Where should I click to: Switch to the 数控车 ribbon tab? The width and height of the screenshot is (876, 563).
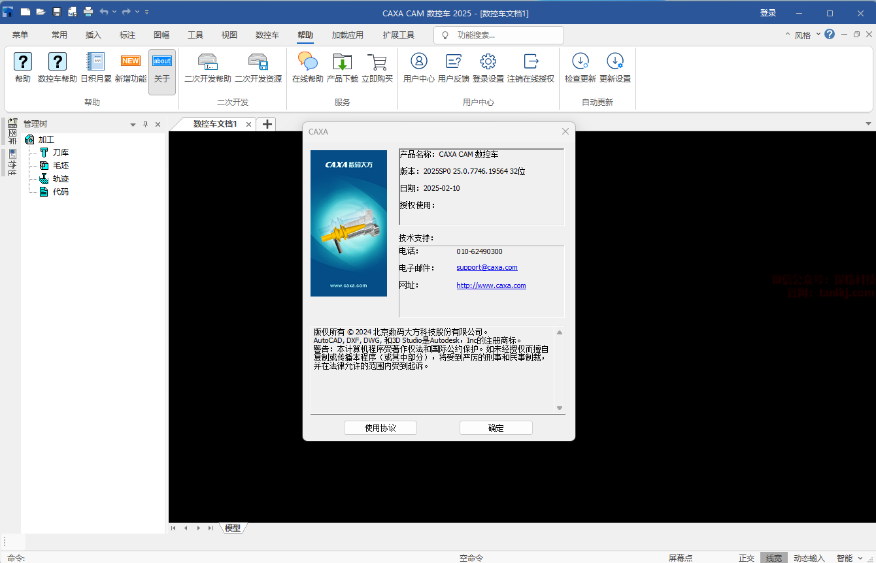(x=267, y=35)
